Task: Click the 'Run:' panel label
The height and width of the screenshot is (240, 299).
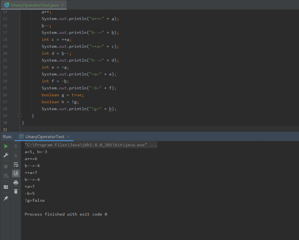Action: 7,137
